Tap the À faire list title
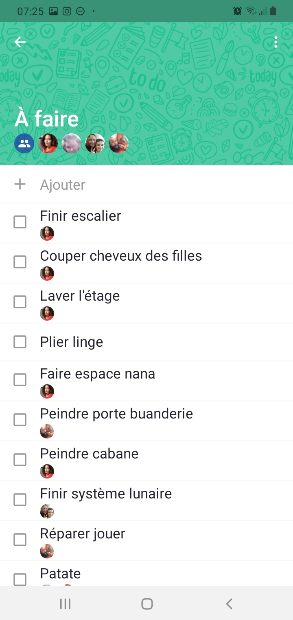 pos(47,119)
